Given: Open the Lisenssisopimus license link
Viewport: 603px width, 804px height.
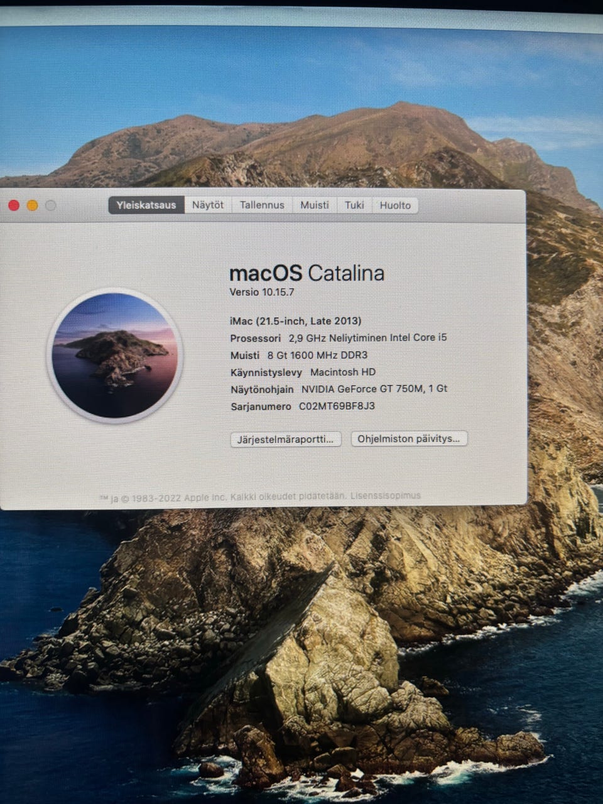Looking at the screenshot, I should click(386, 496).
